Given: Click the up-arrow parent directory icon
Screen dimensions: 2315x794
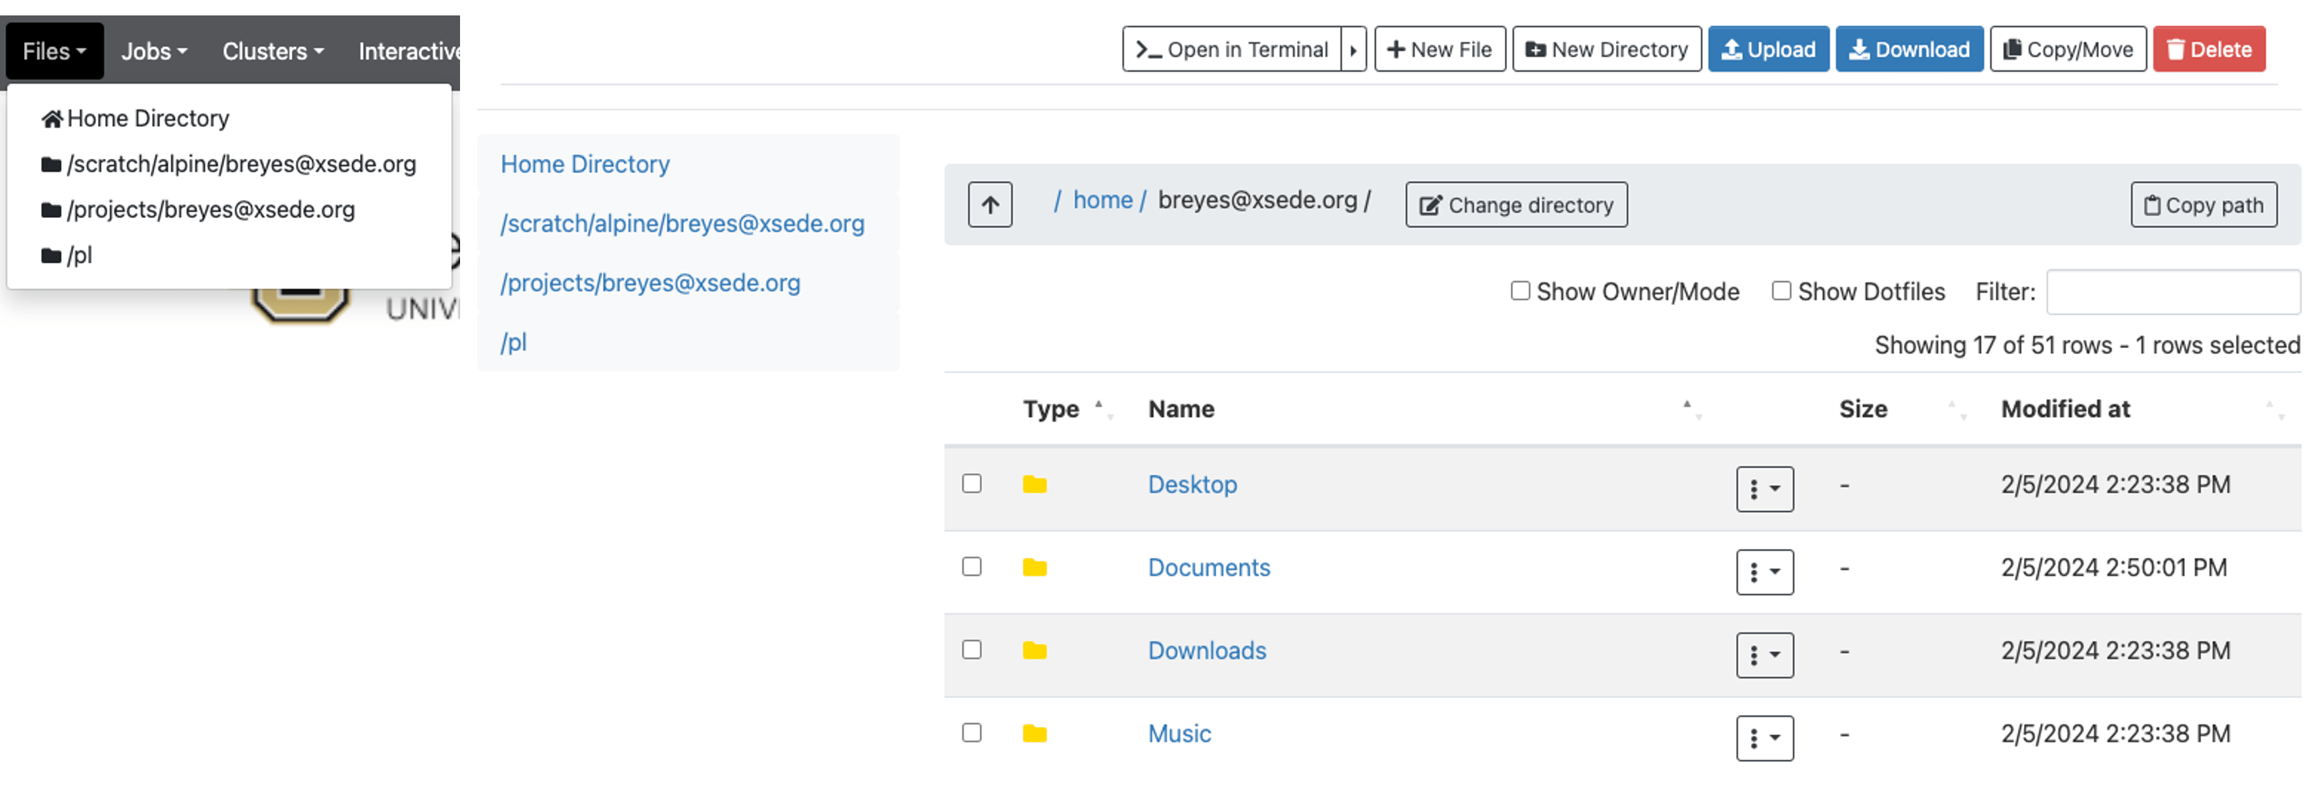Looking at the screenshot, I should 989,205.
